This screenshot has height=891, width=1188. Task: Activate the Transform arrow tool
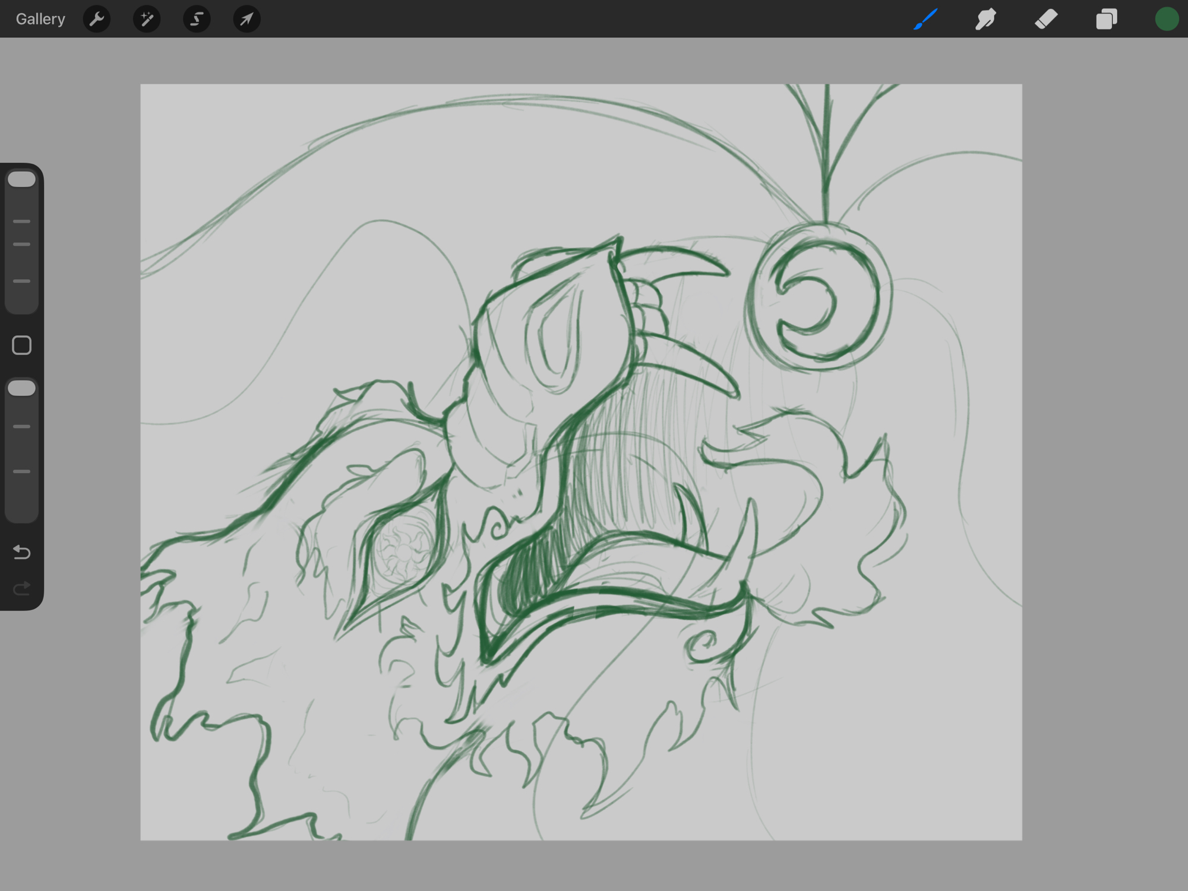tap(247, 19)
